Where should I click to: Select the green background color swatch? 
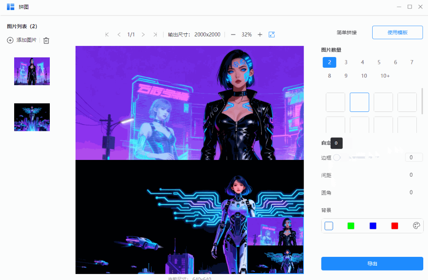pos(350,226)
